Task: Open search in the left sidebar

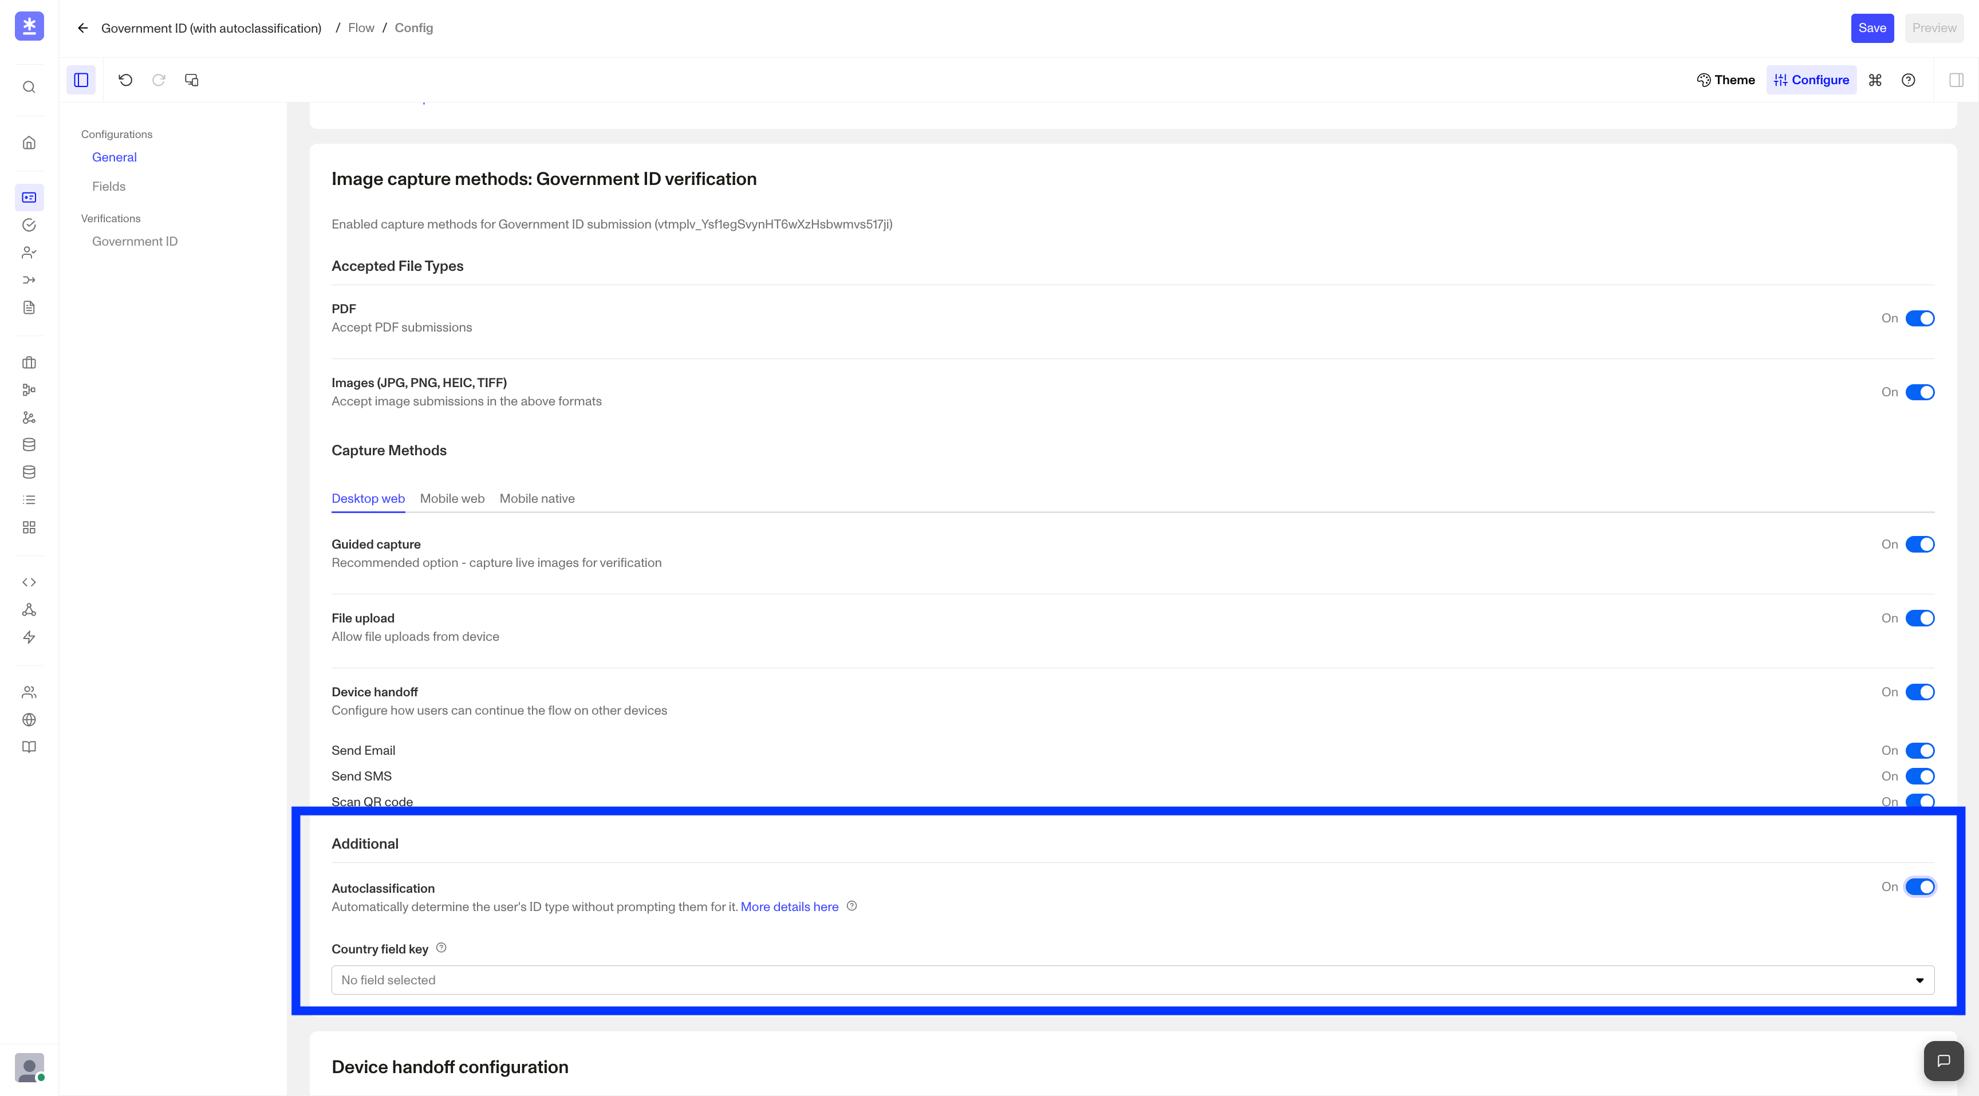Action: (29, 87)
